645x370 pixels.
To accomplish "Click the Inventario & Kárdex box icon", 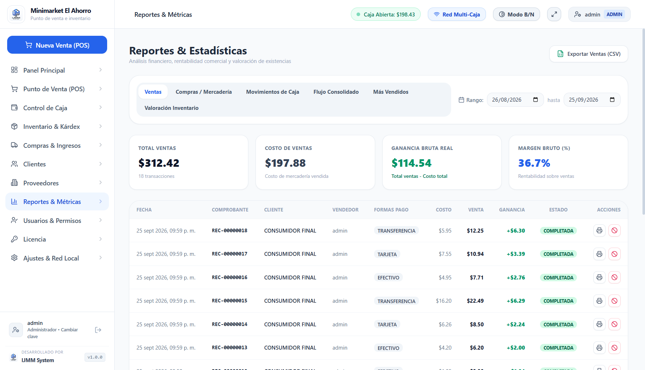I will click(x=14, y=126).
